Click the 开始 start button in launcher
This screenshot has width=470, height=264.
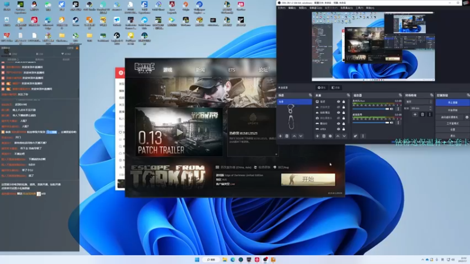308,180
